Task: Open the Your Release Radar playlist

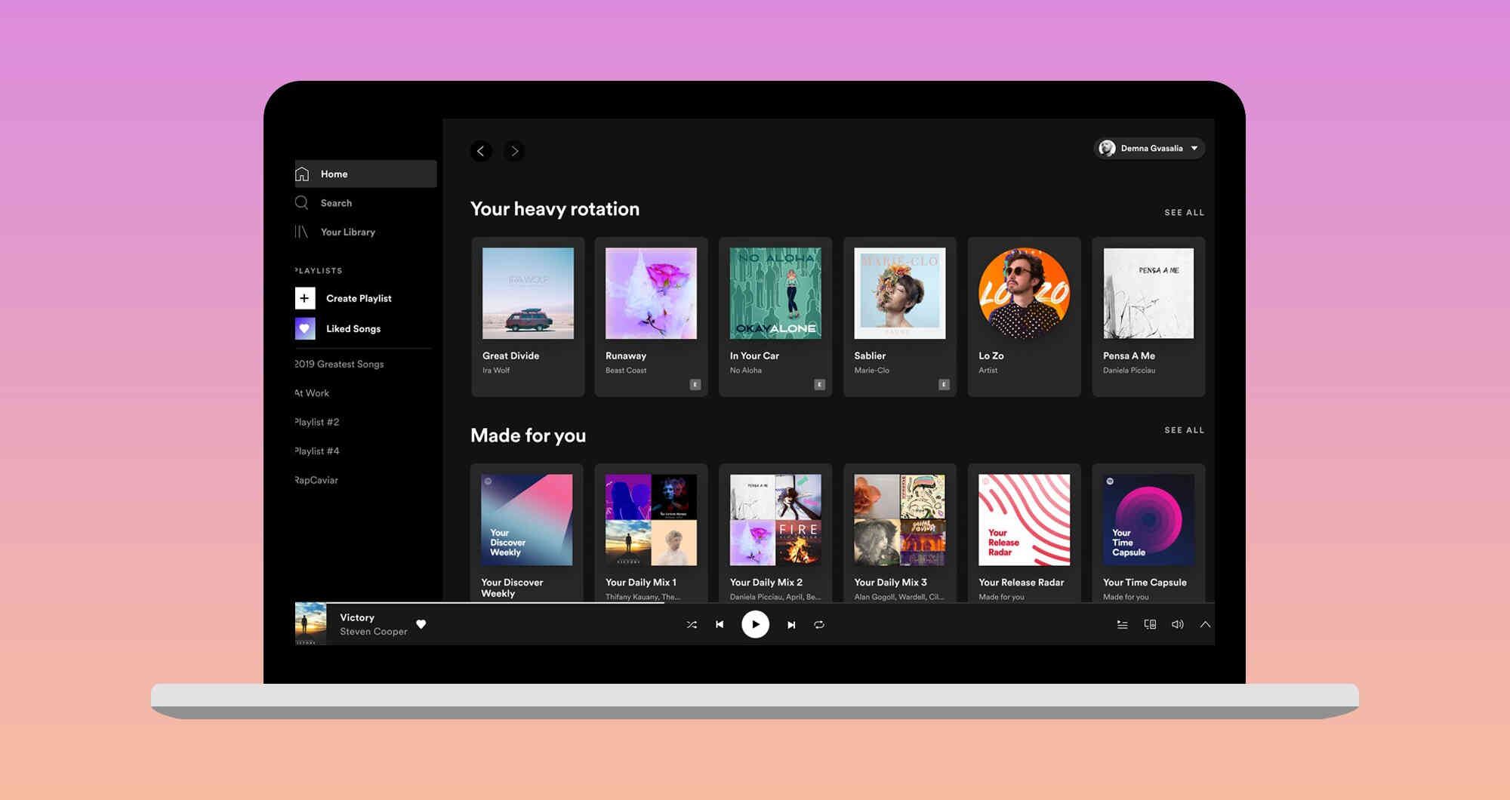Action: pyautogui.click(x=1024, y=520)
